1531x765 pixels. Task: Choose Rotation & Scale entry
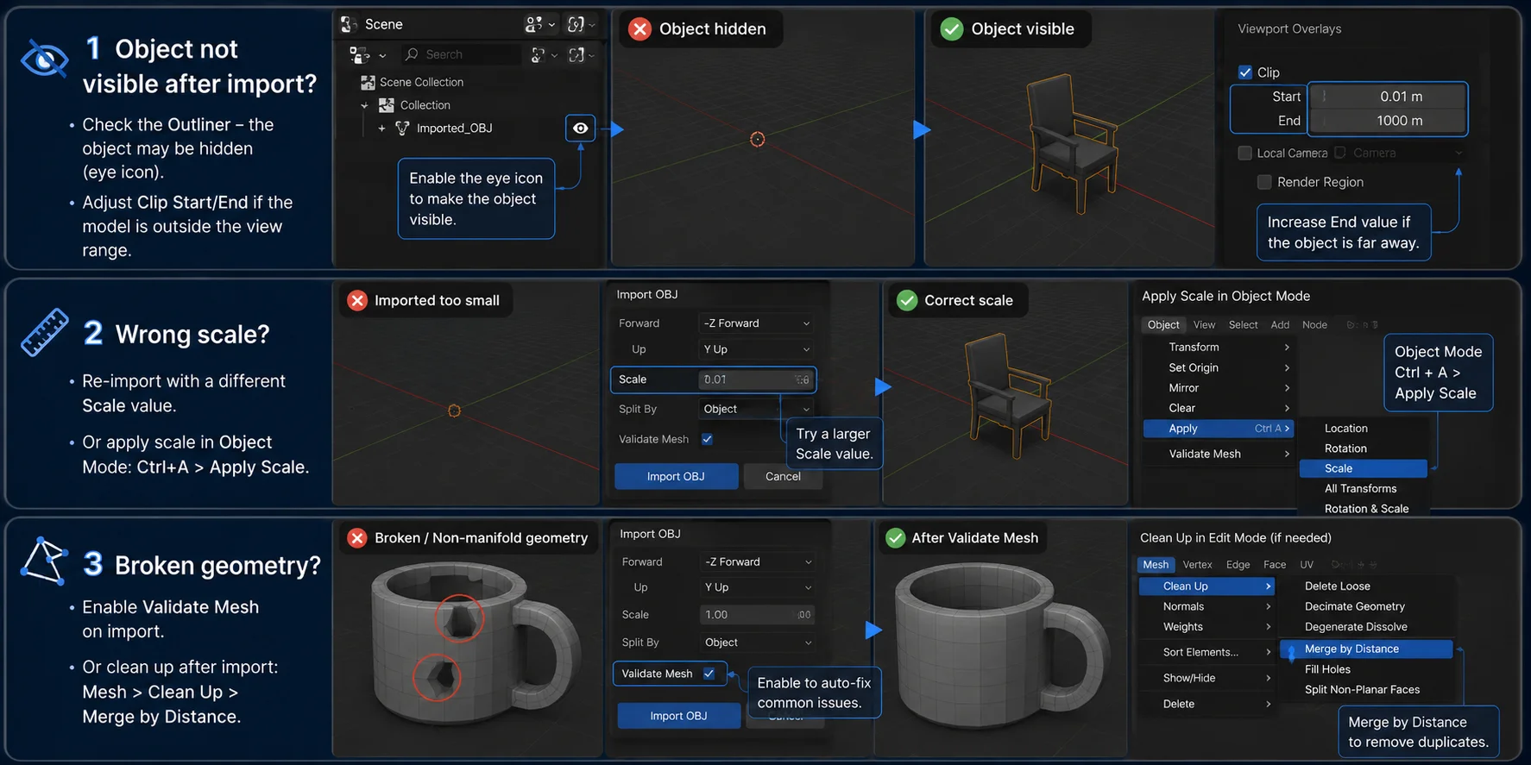click(x=1366, y=509)
